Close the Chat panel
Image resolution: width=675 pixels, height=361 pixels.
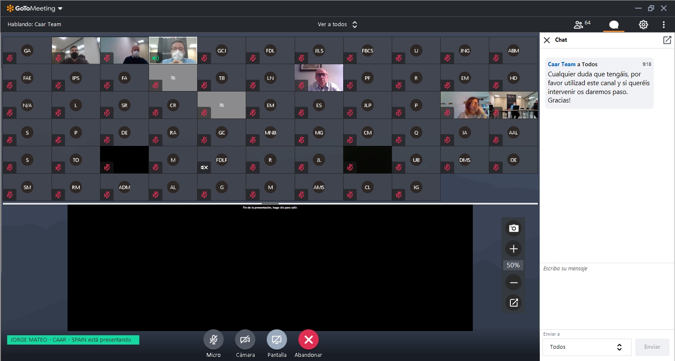(547, 40)
